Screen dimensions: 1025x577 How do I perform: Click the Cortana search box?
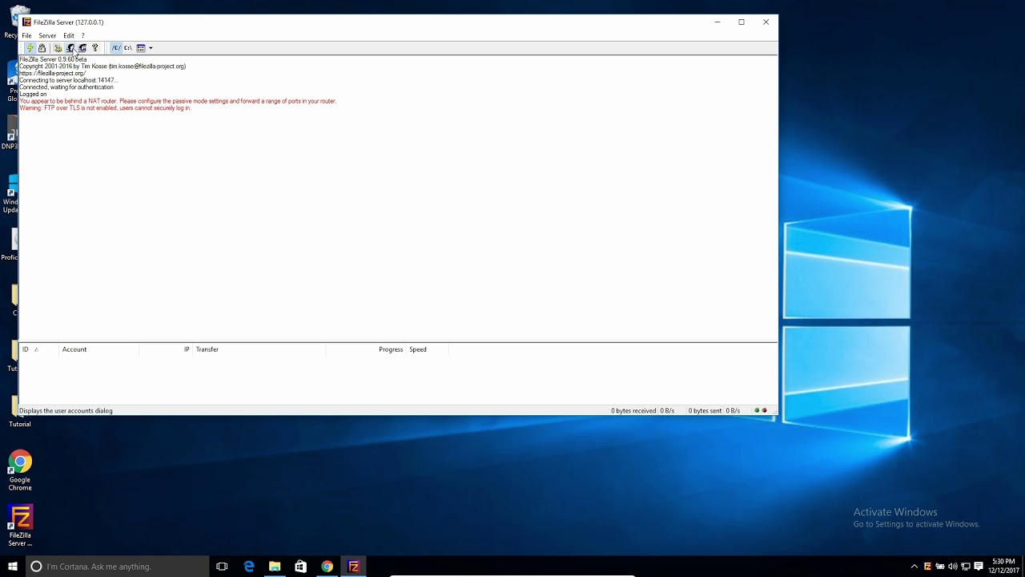(117, 567)
